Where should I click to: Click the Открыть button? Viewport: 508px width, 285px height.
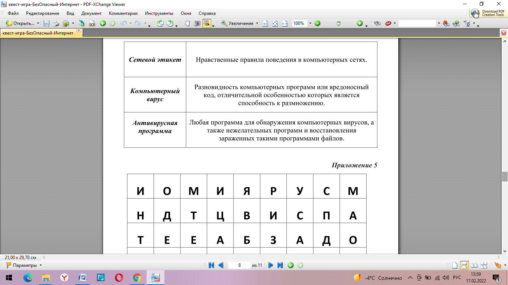(21, 23)
